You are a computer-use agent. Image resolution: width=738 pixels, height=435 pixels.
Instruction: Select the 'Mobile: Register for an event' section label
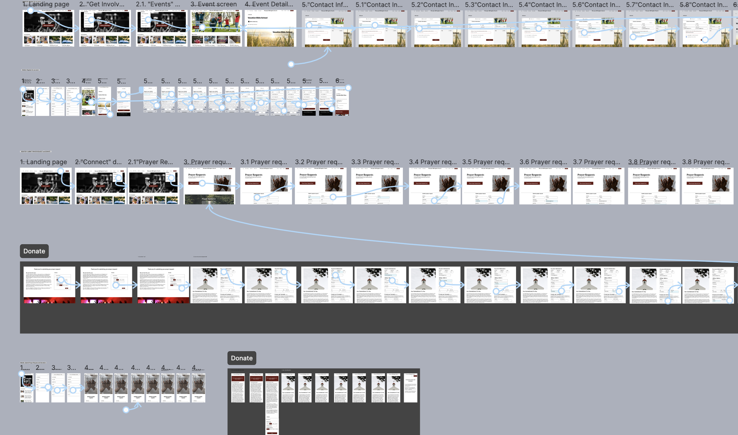click(x=30, y=70)
